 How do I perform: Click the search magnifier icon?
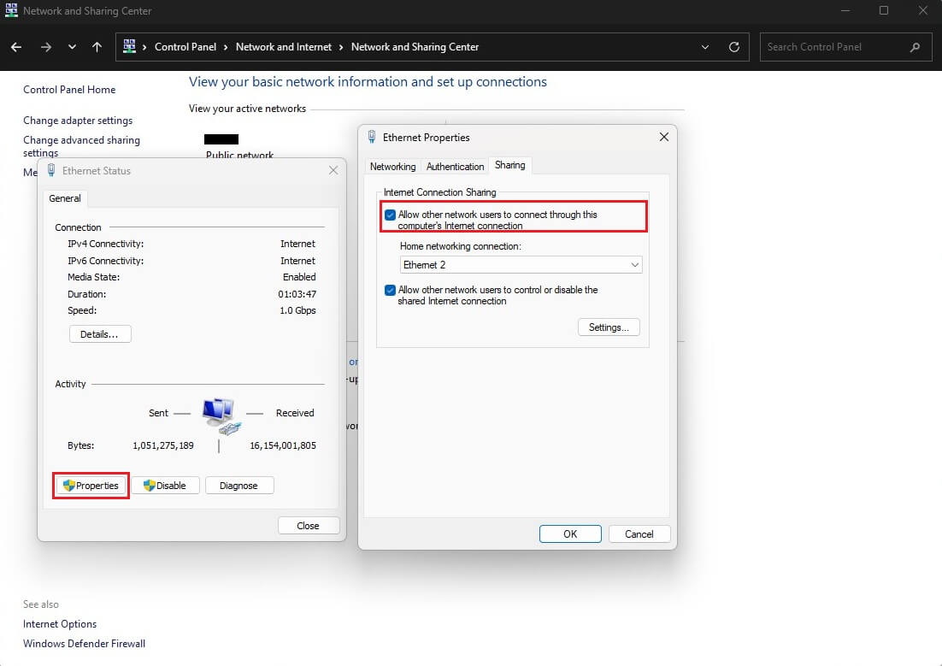(915, 47)
